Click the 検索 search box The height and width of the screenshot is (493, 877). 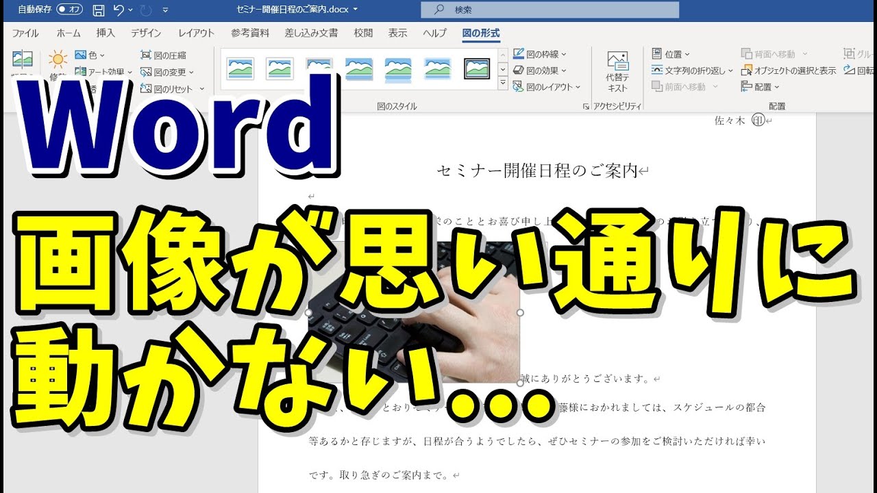[x=550, y=10]
